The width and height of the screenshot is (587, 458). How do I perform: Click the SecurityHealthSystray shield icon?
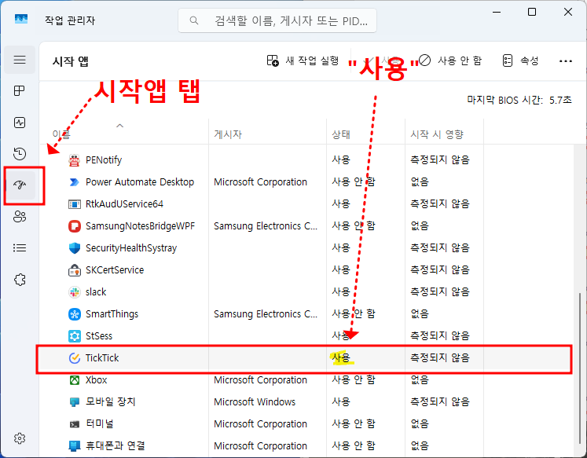[75, 248]
